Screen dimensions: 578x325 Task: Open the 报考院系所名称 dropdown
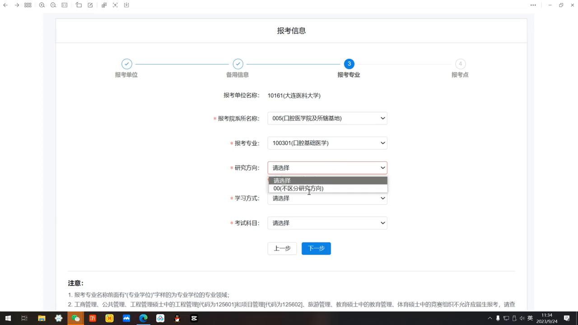[x=327, y=118]
